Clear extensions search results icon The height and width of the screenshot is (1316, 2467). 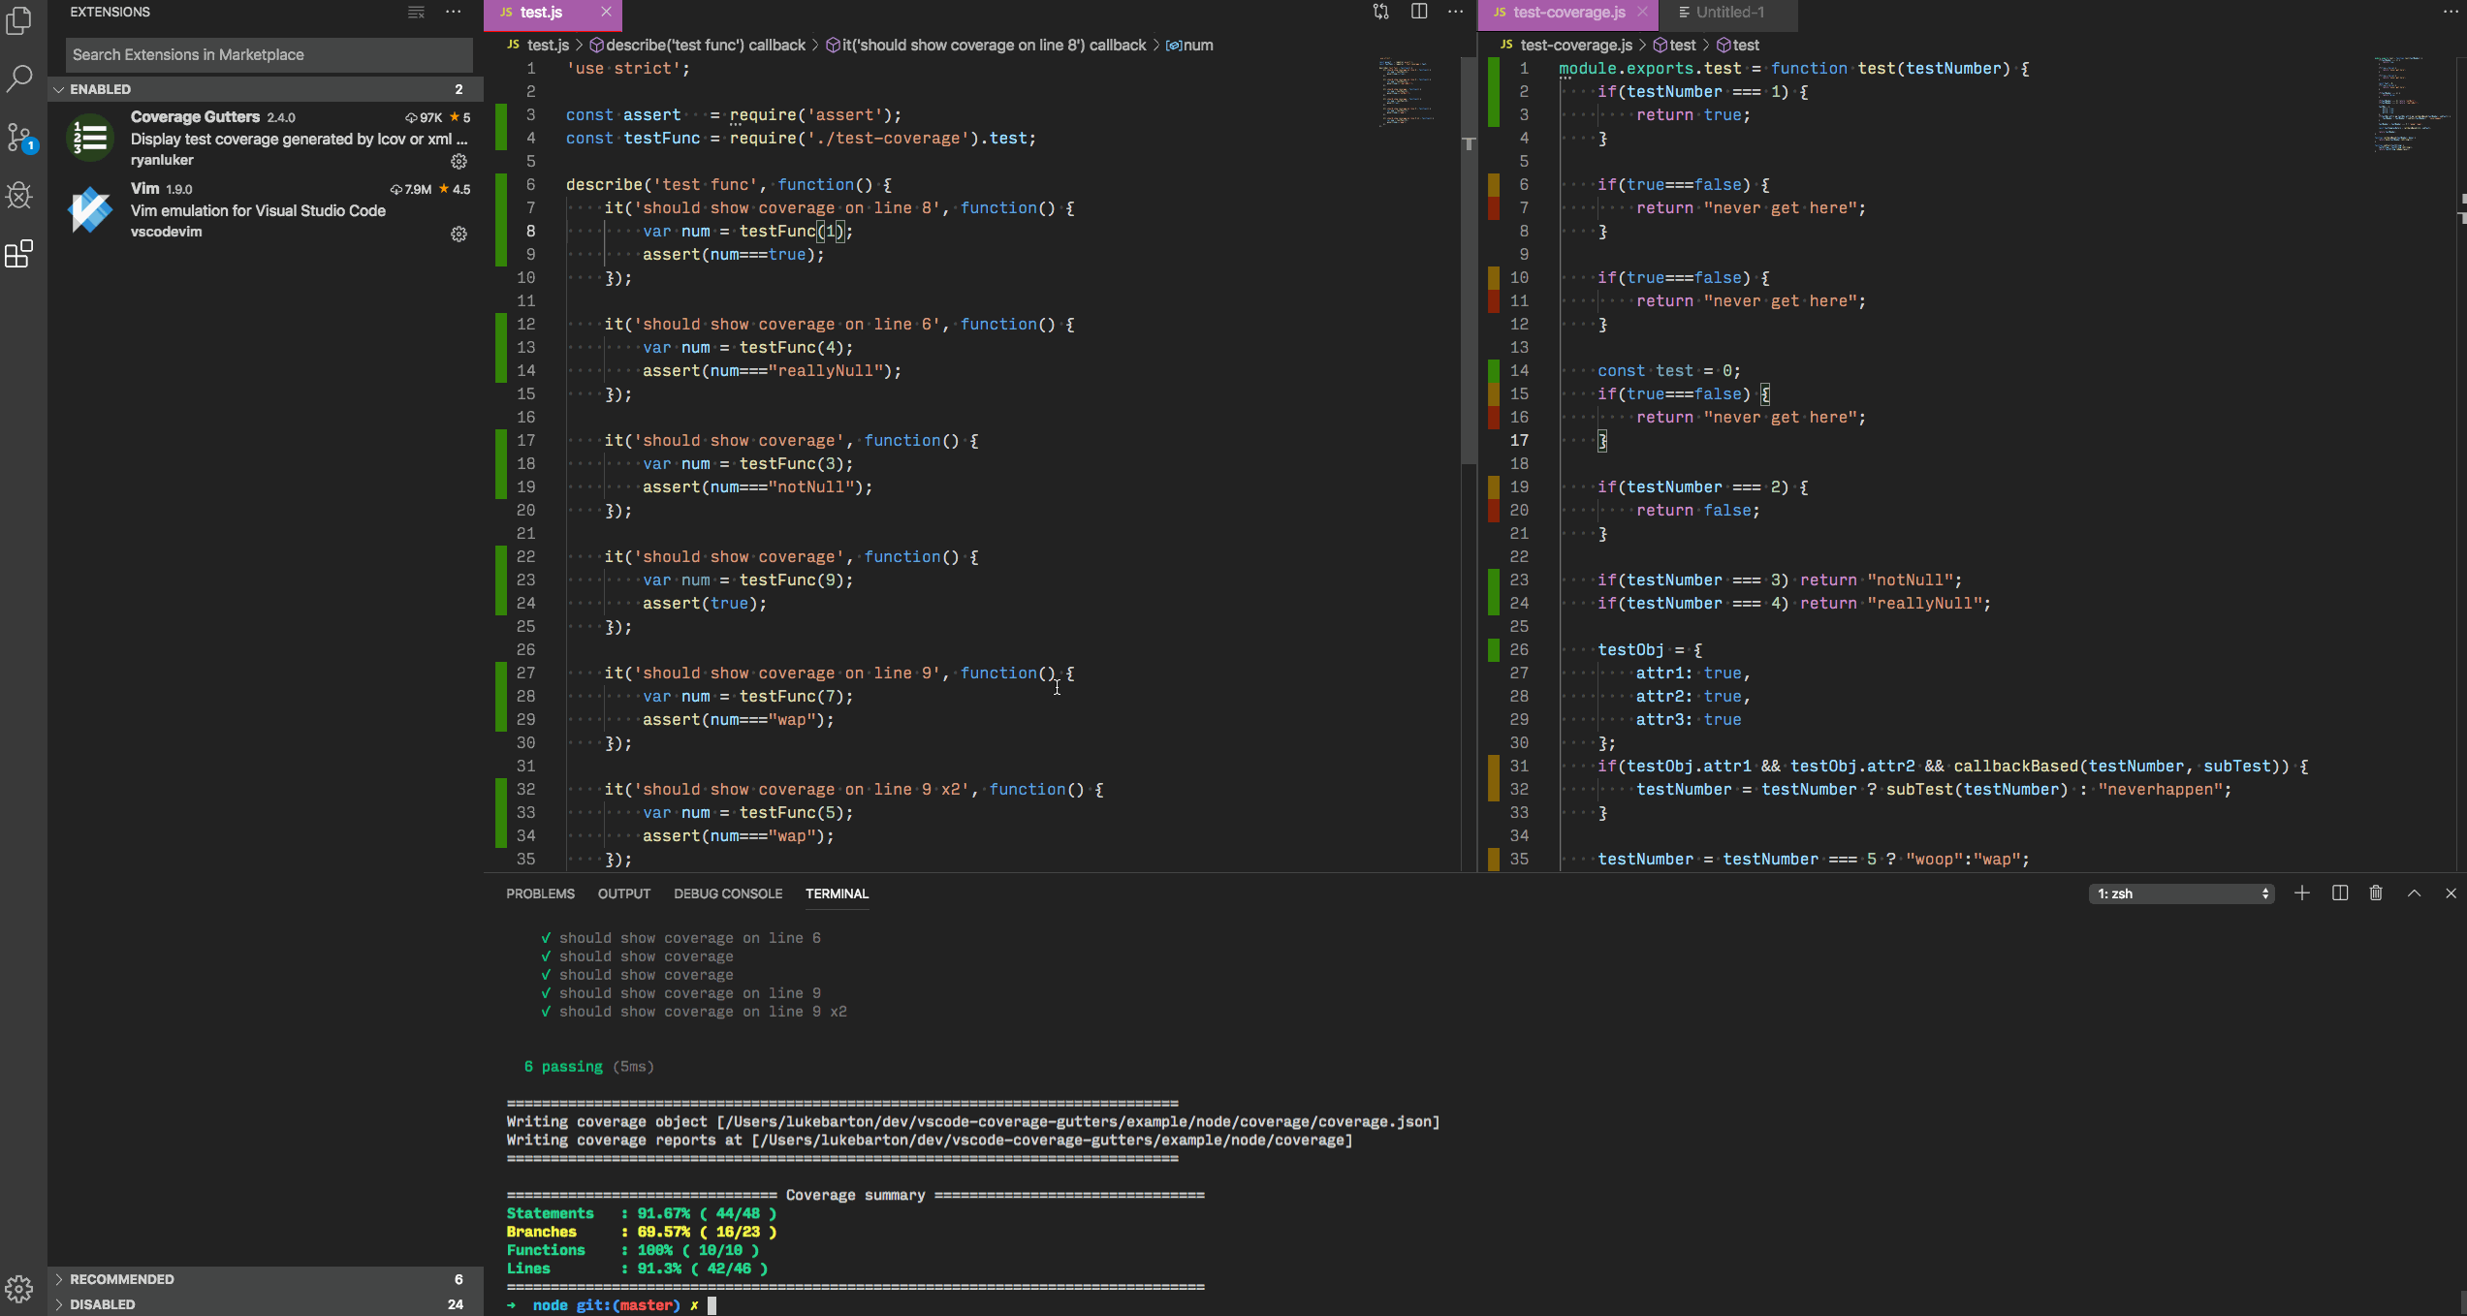416,13
